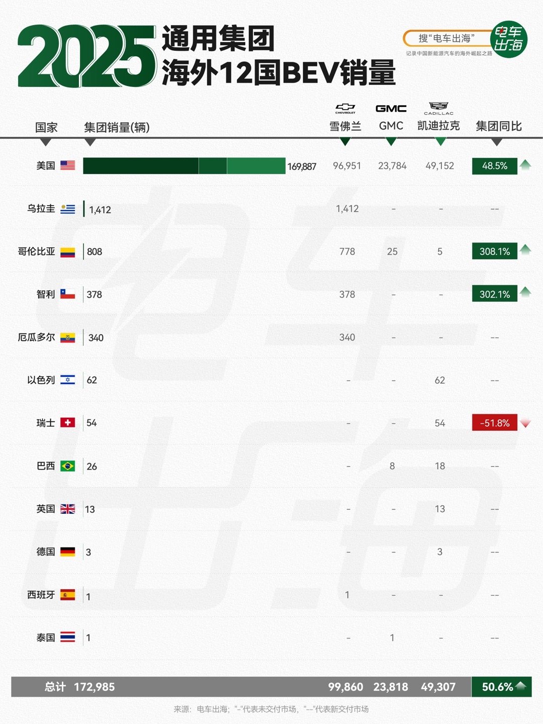Select the Switzerland flag icon

[x=68, y=423]
